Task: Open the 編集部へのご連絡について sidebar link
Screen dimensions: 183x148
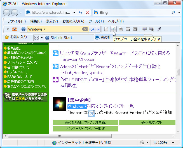Action: click(x=27, y=86)
